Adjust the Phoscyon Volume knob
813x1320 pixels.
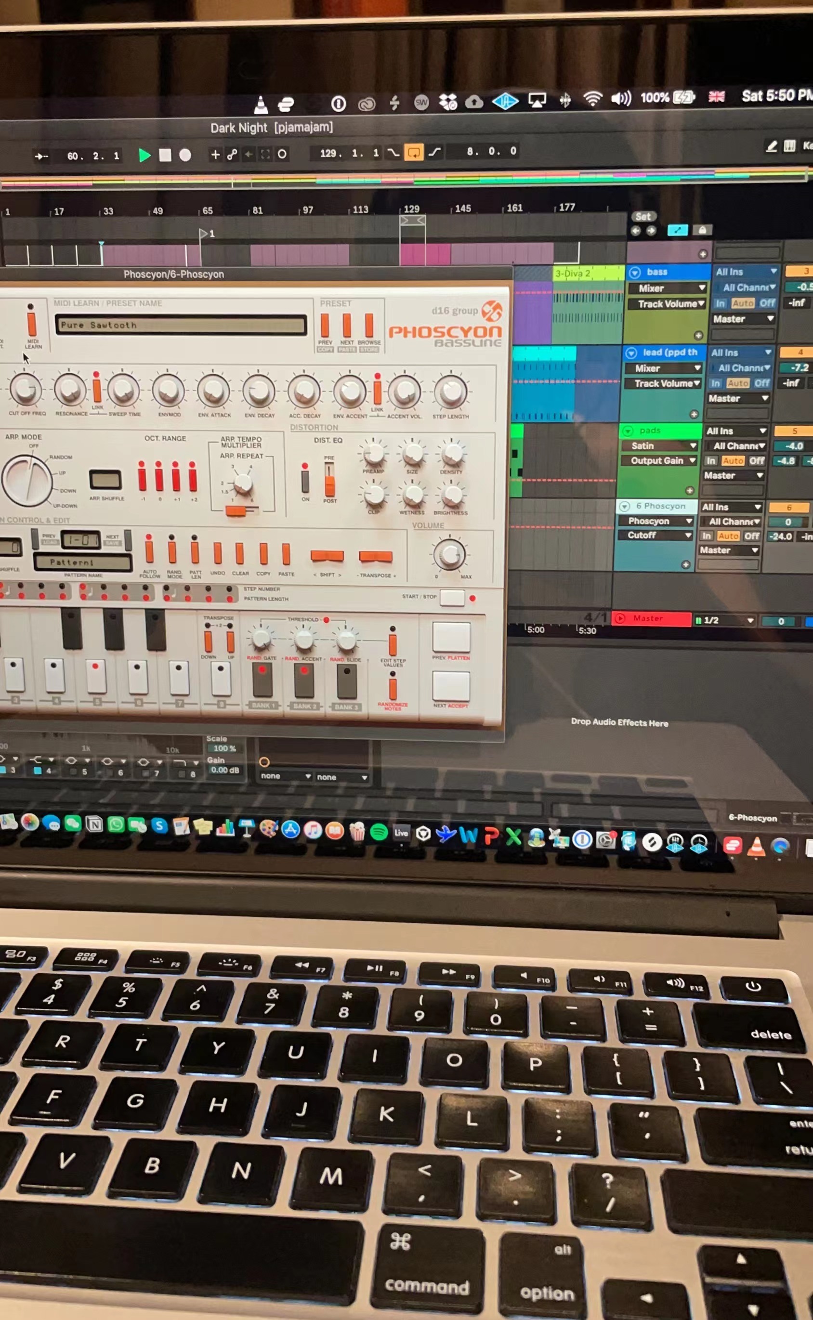pyautogui.click(x=449, y=554)
